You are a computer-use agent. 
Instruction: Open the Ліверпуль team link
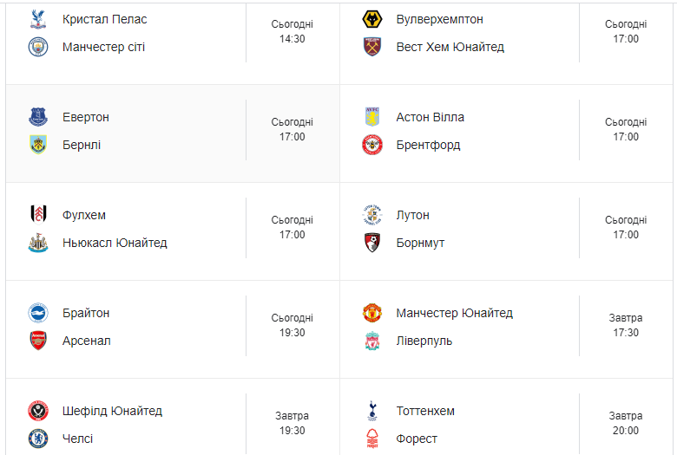424,341
